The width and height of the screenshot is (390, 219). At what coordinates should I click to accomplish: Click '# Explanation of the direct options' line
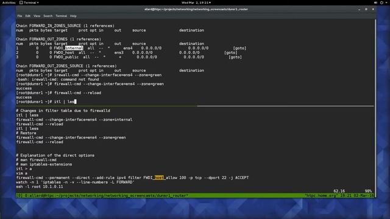click(55, 155)
